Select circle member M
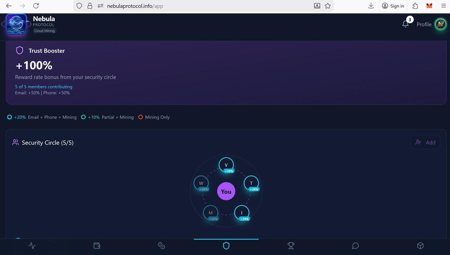 point(210,213)
